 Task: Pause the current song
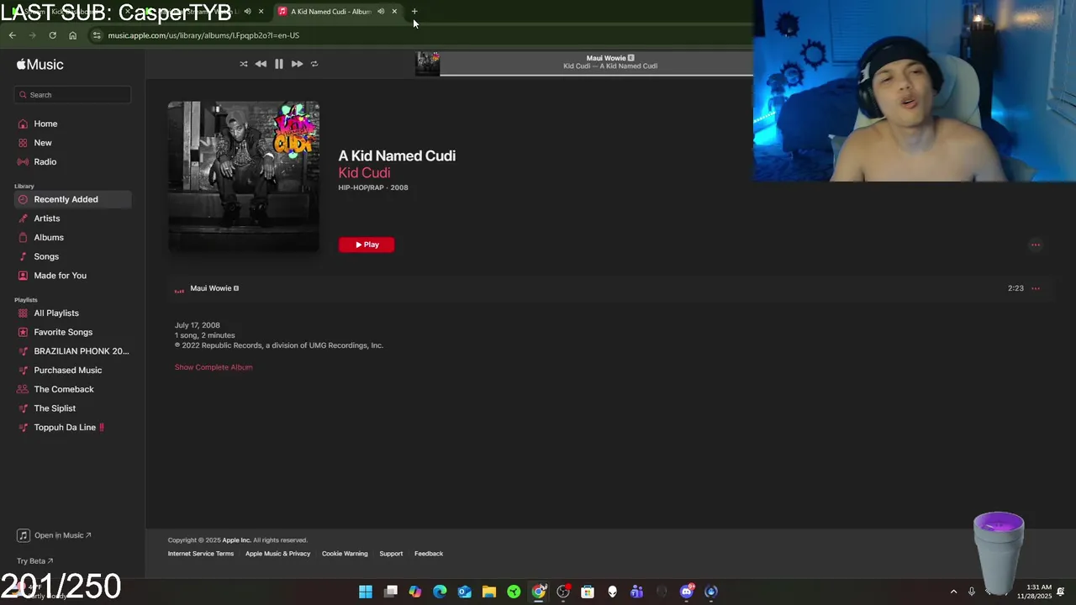point(279,64)
